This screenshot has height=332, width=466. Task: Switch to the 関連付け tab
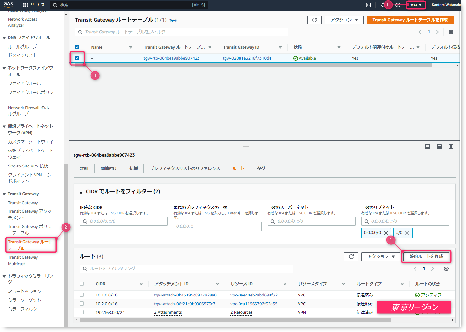109,169
